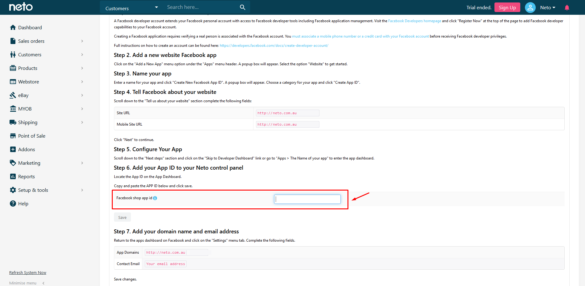Viewport: 585px width, 286px height.
Task: Open Addons menu item
Action: [x=26, y=149]
